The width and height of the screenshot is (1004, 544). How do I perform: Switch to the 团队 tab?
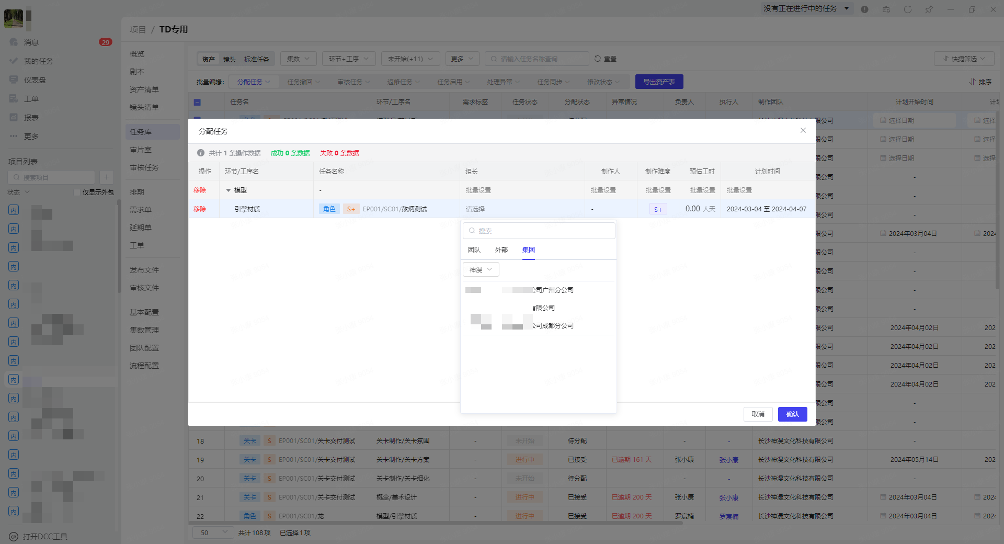(474, 250)
